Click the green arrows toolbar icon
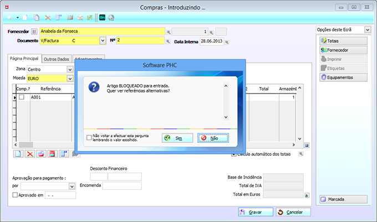This screenshot has width=377, height=222. 90,18
